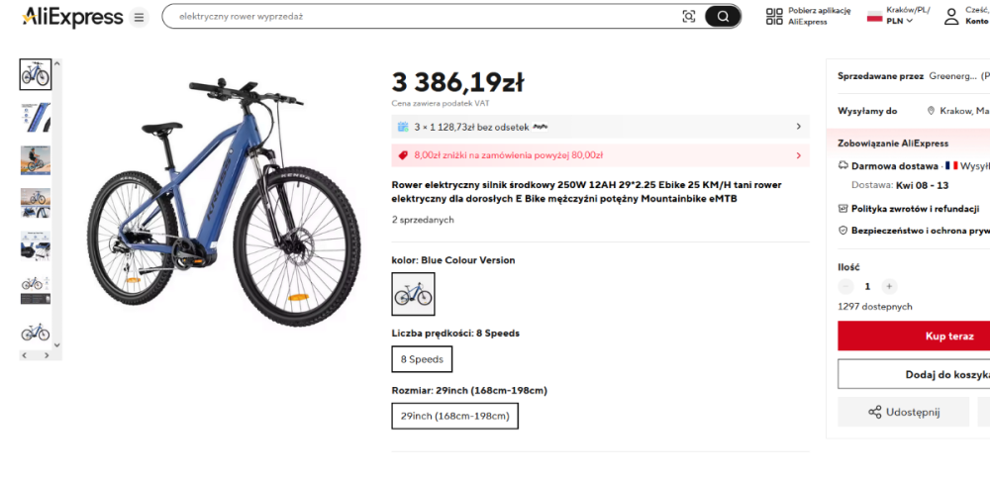Open the account profile icon
Viewport: 990px width, 481px height.
pos(951,16)
